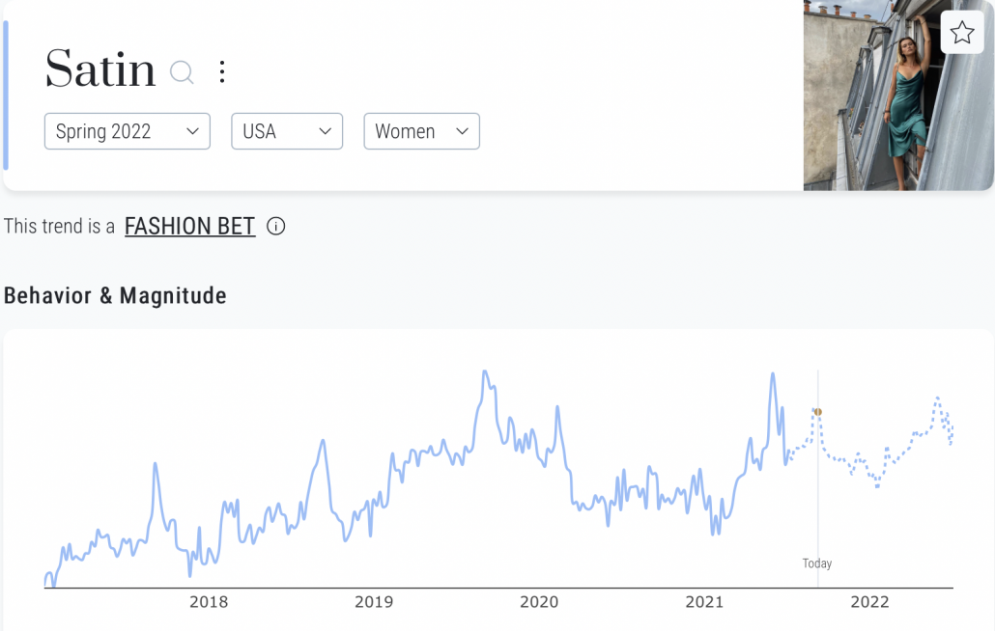Select the 2022 label on the timeline
The width and height of the screenshot is (995, 631).
(x=869, y=603)
